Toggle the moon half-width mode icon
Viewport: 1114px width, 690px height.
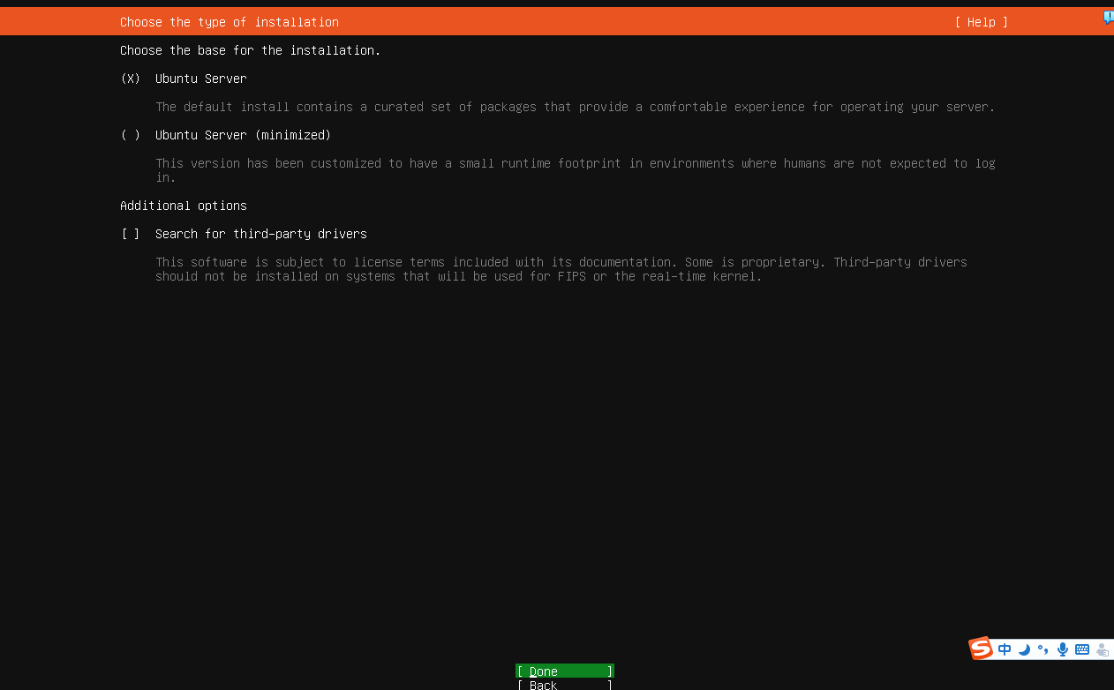1024,649
